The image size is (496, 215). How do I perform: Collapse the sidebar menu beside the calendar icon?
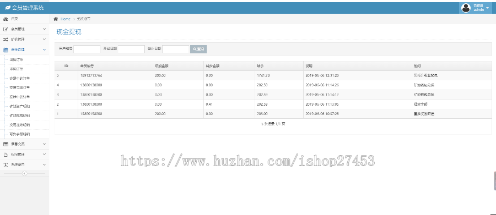(44, 49)
